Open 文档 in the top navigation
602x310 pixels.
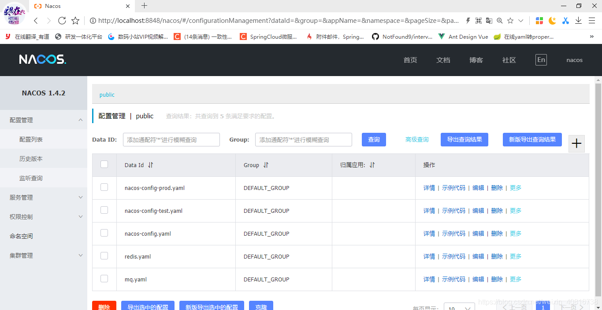tap(443, 60)
